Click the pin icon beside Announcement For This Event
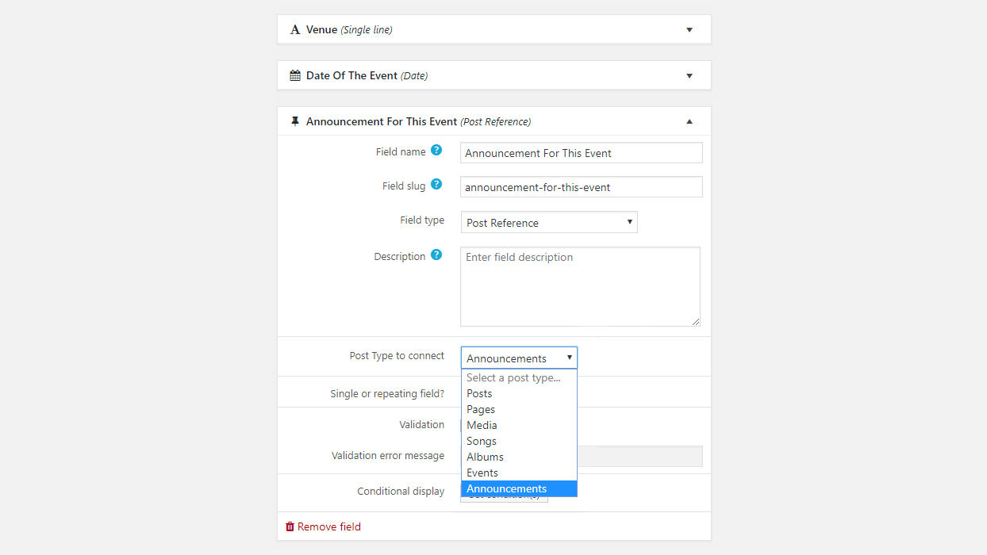The width and height of the screenshot is (987, 555). (295, 121)
